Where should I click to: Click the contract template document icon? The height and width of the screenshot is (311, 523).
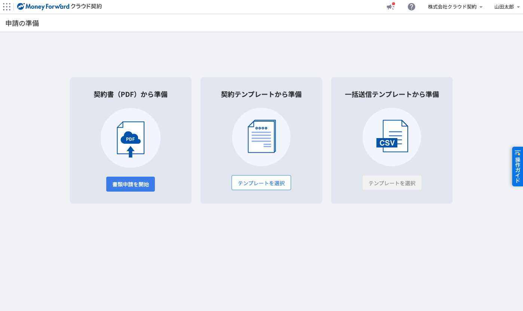point(261,136)
